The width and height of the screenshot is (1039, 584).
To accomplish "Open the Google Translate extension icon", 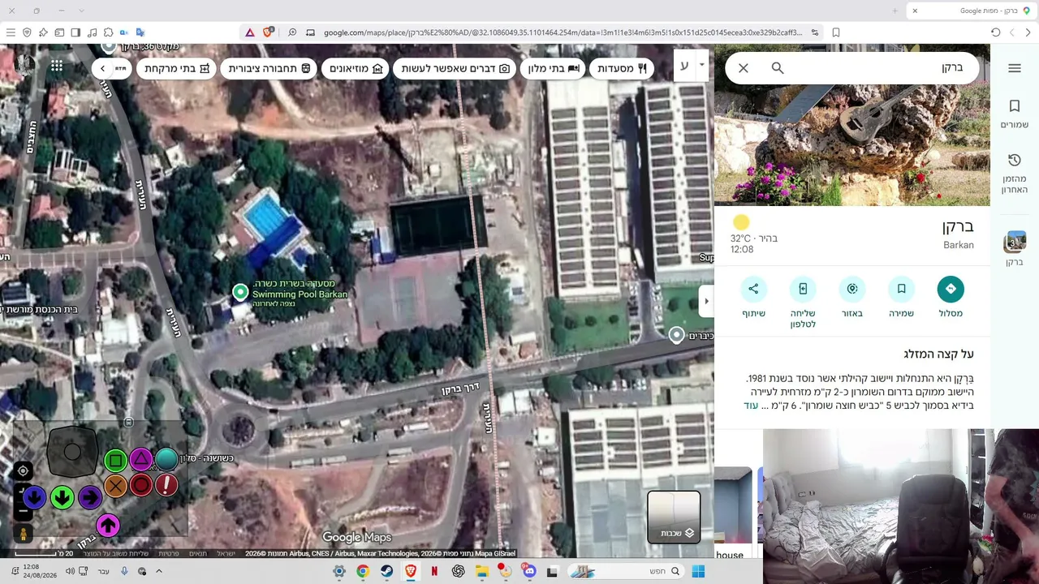I will pos(140,32).
